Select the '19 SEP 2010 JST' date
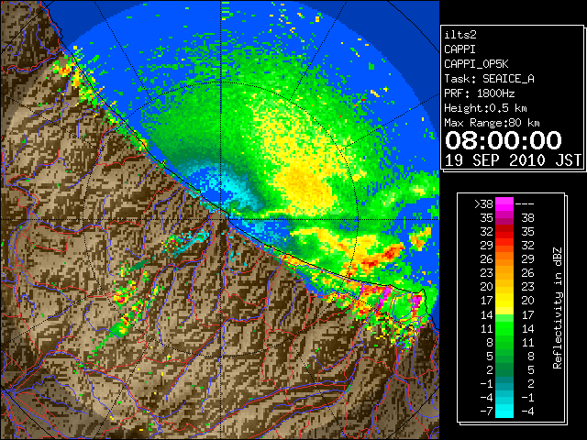587x440 pixels. point(514,160)
